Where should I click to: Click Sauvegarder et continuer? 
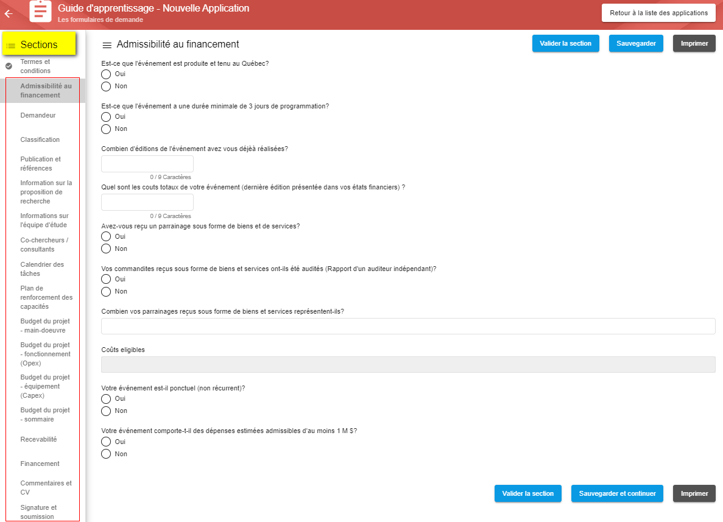pyautogui.click(x=617, y=493)
